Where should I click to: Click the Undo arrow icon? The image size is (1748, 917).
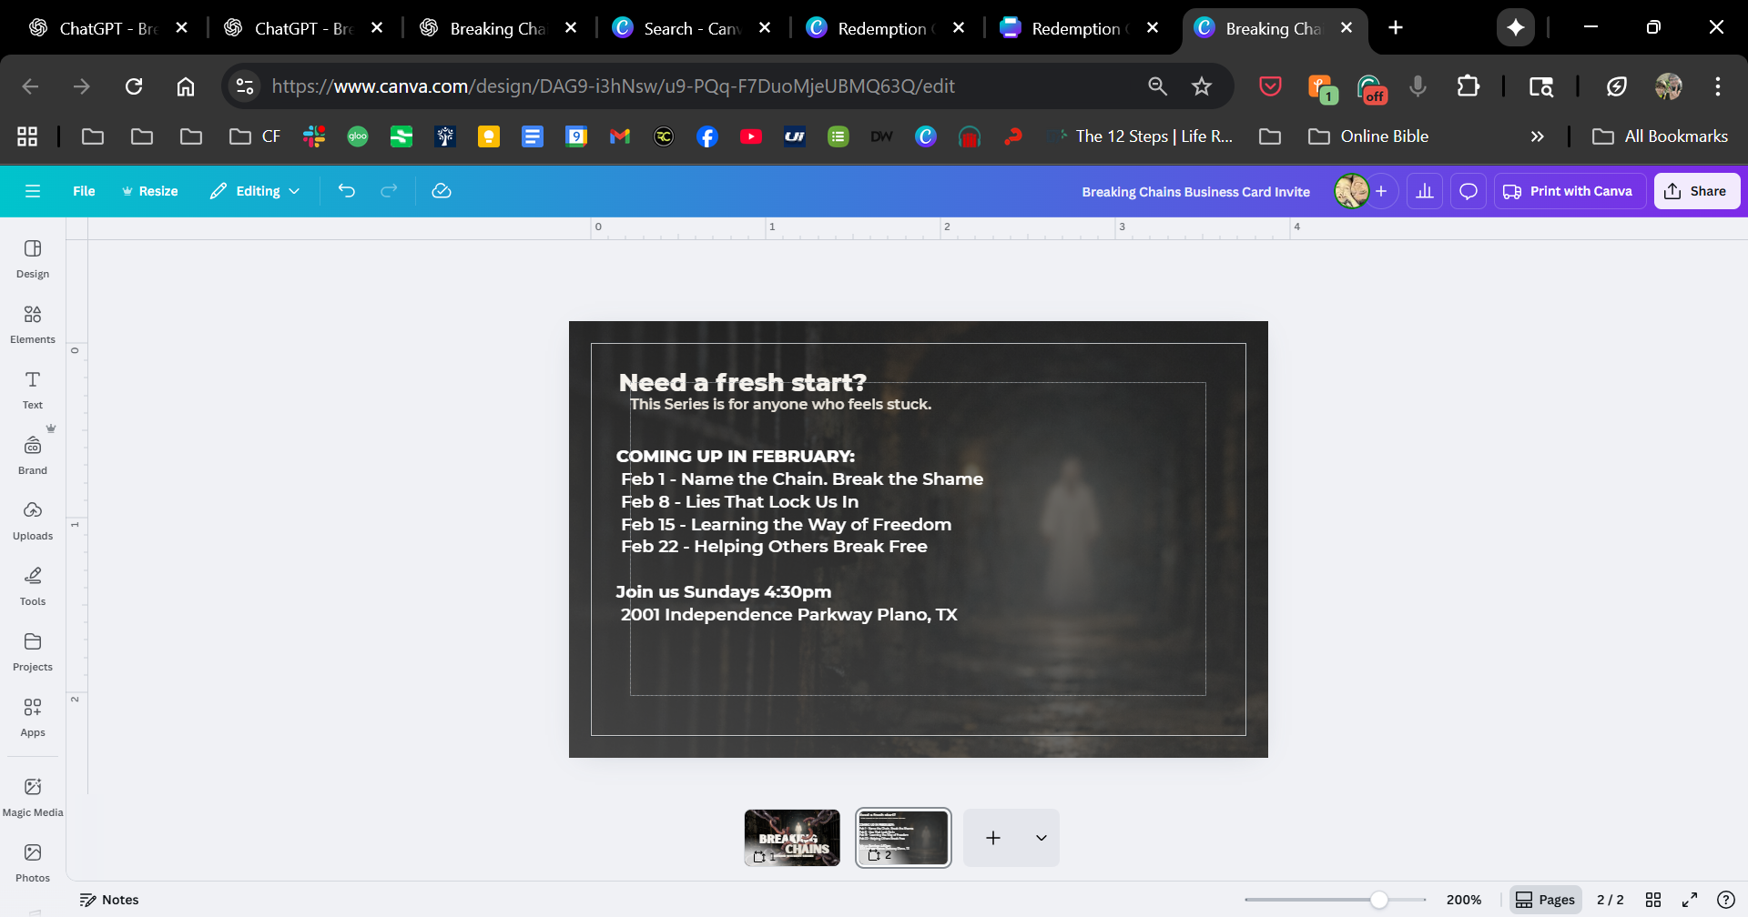pos(346,191)
